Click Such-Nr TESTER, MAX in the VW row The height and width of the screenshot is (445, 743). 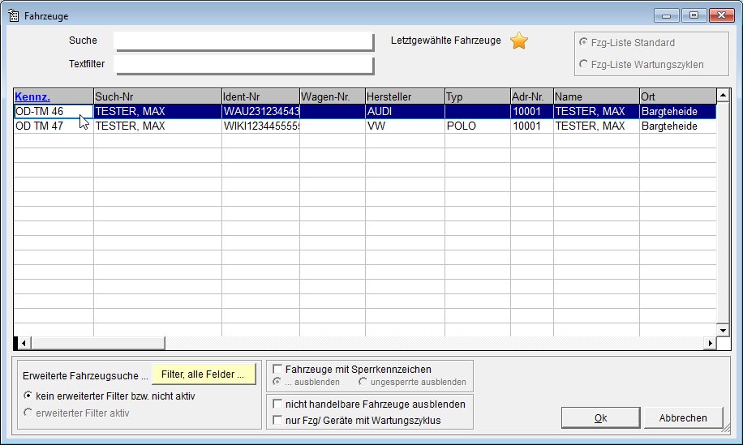(157, 126)
